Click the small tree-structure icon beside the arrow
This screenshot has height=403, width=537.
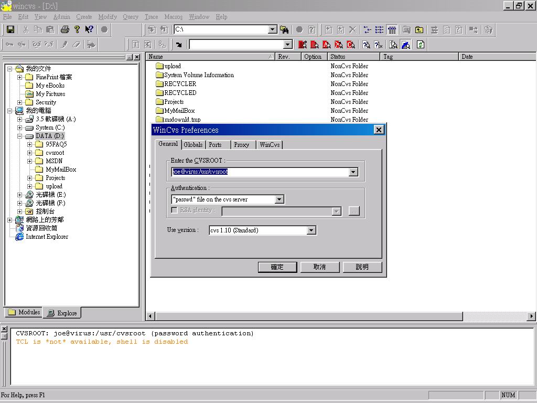coord(162,45)
